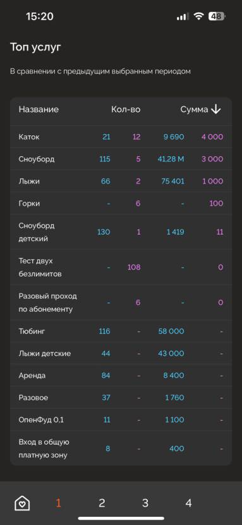Open the Вход в общую платную зону row
This screenshot has height=525, width=242.
121,448
